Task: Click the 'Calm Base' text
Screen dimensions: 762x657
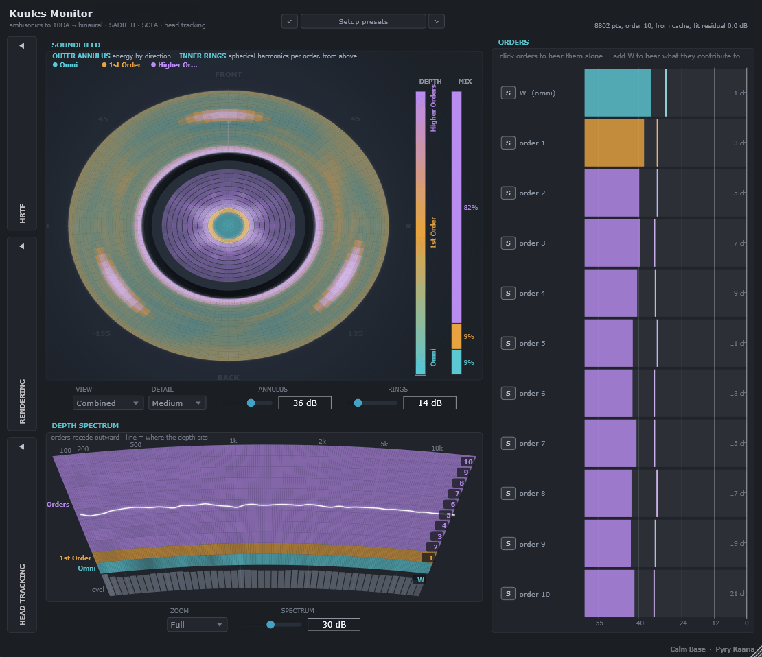Action: [688, 649]
